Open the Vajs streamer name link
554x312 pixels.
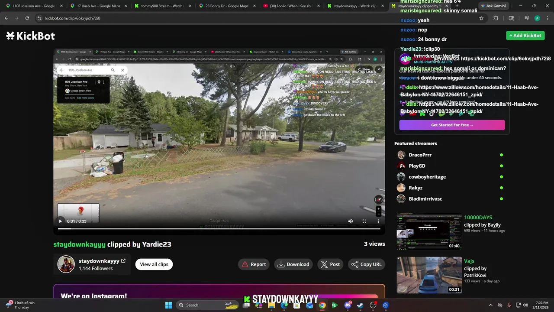469,261
